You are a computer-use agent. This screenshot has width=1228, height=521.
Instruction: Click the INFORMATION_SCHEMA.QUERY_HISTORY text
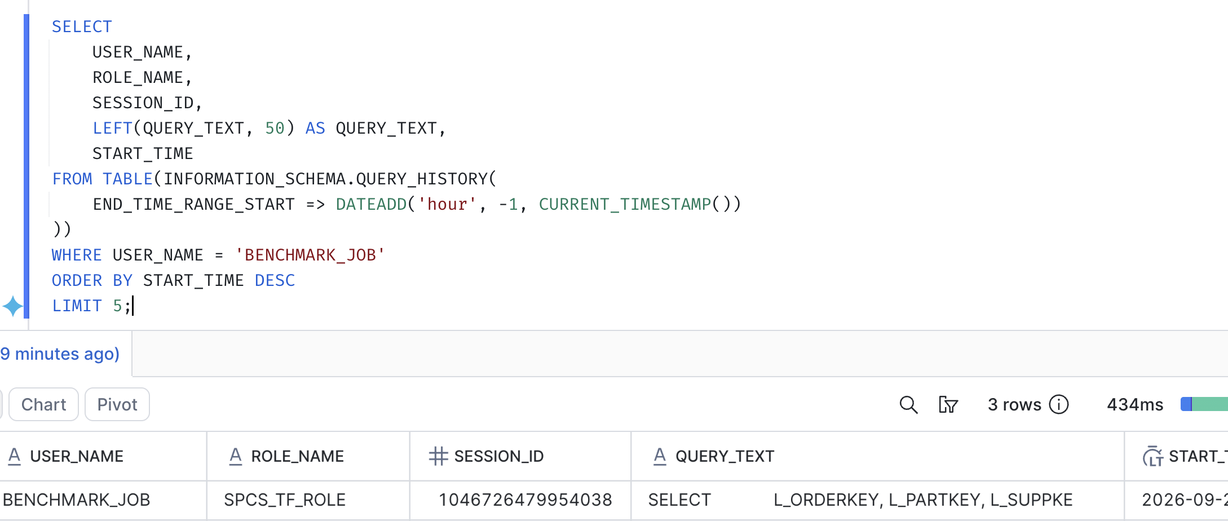pos(325,179)
